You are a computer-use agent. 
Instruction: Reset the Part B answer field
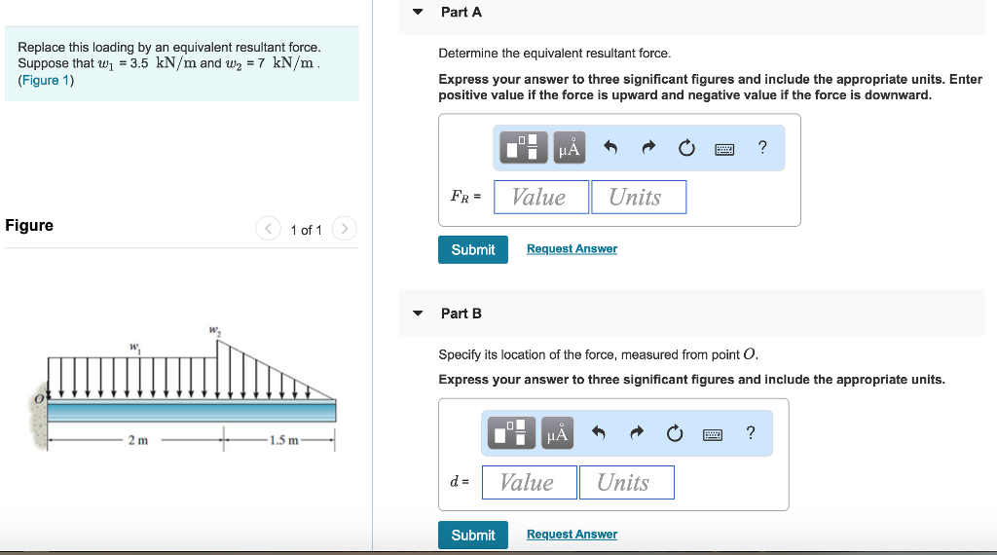(x=675, y=433)
